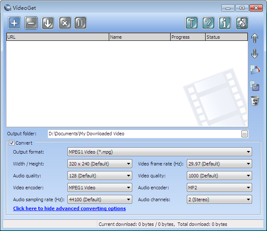Screen dimensions: 267x231
Task: Open the Video frame rate dropdown
Action: (219, 163)
